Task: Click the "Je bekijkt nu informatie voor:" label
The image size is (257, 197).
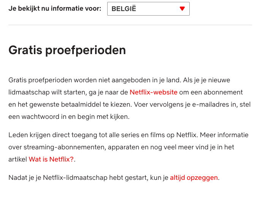Action: coord(55,8)
